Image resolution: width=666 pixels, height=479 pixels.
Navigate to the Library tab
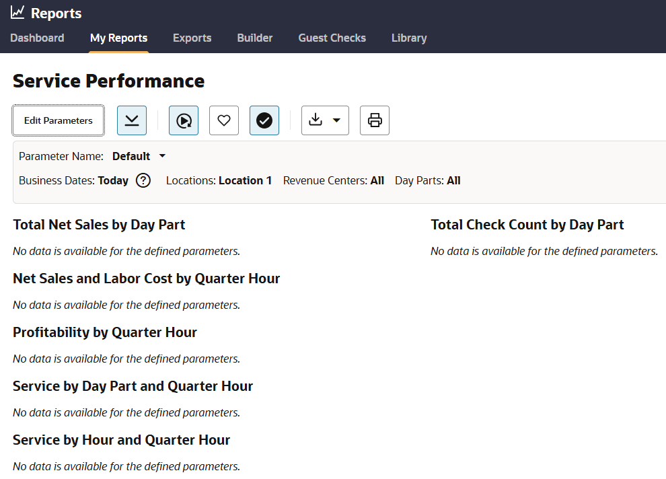(x=409, y=38)
